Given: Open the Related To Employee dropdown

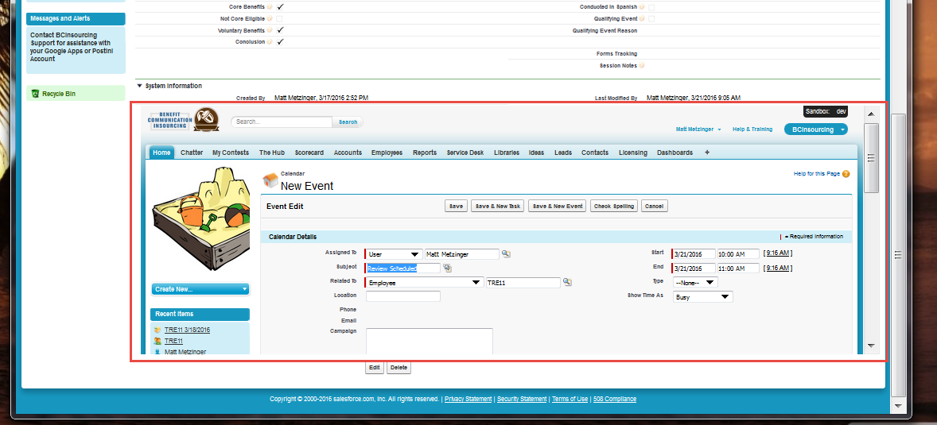Looking at the screenshot, I should click(424, 282).
